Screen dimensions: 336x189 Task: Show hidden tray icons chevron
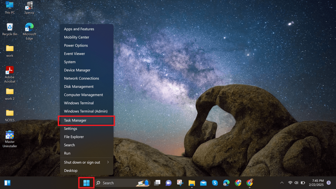[x=282, y=183]
